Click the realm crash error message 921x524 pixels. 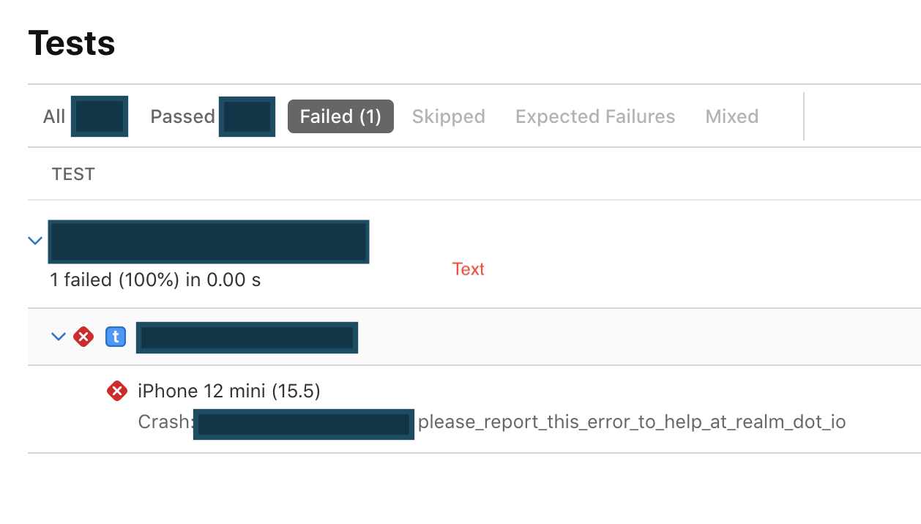tap(632, 422)
